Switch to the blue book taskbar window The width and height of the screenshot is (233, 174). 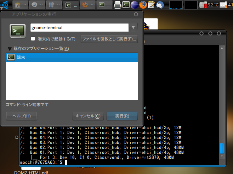point(54,5)
